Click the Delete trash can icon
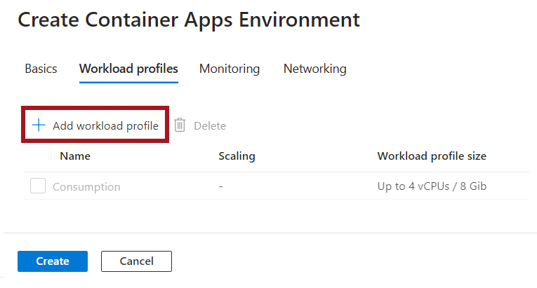This screenshot has width=537, height=288. click(180, 125)
